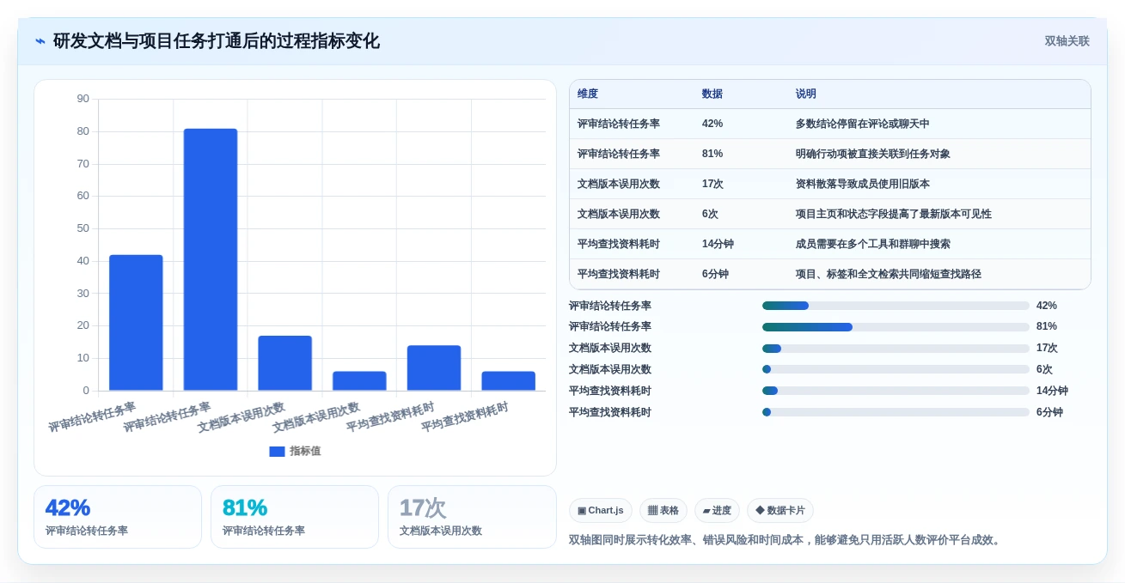Click the chart bar reaching value 42
The width and height of the screenshot is (1125, 583).
136,323
